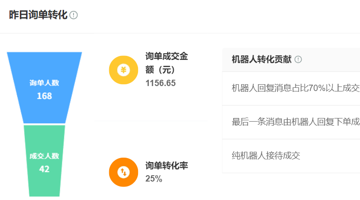Click the 昨日询单转化 section title
This screenshot has height=200, width=360.
[38, 15]
